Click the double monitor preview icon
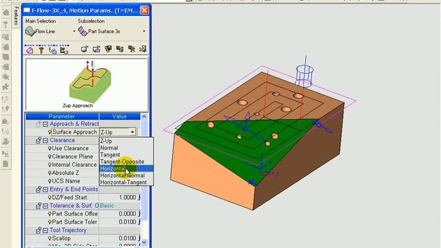The width and height of the screenshot is (441, 248). click(96, 49)
